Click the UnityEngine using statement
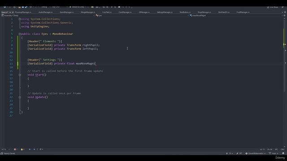 35,26
